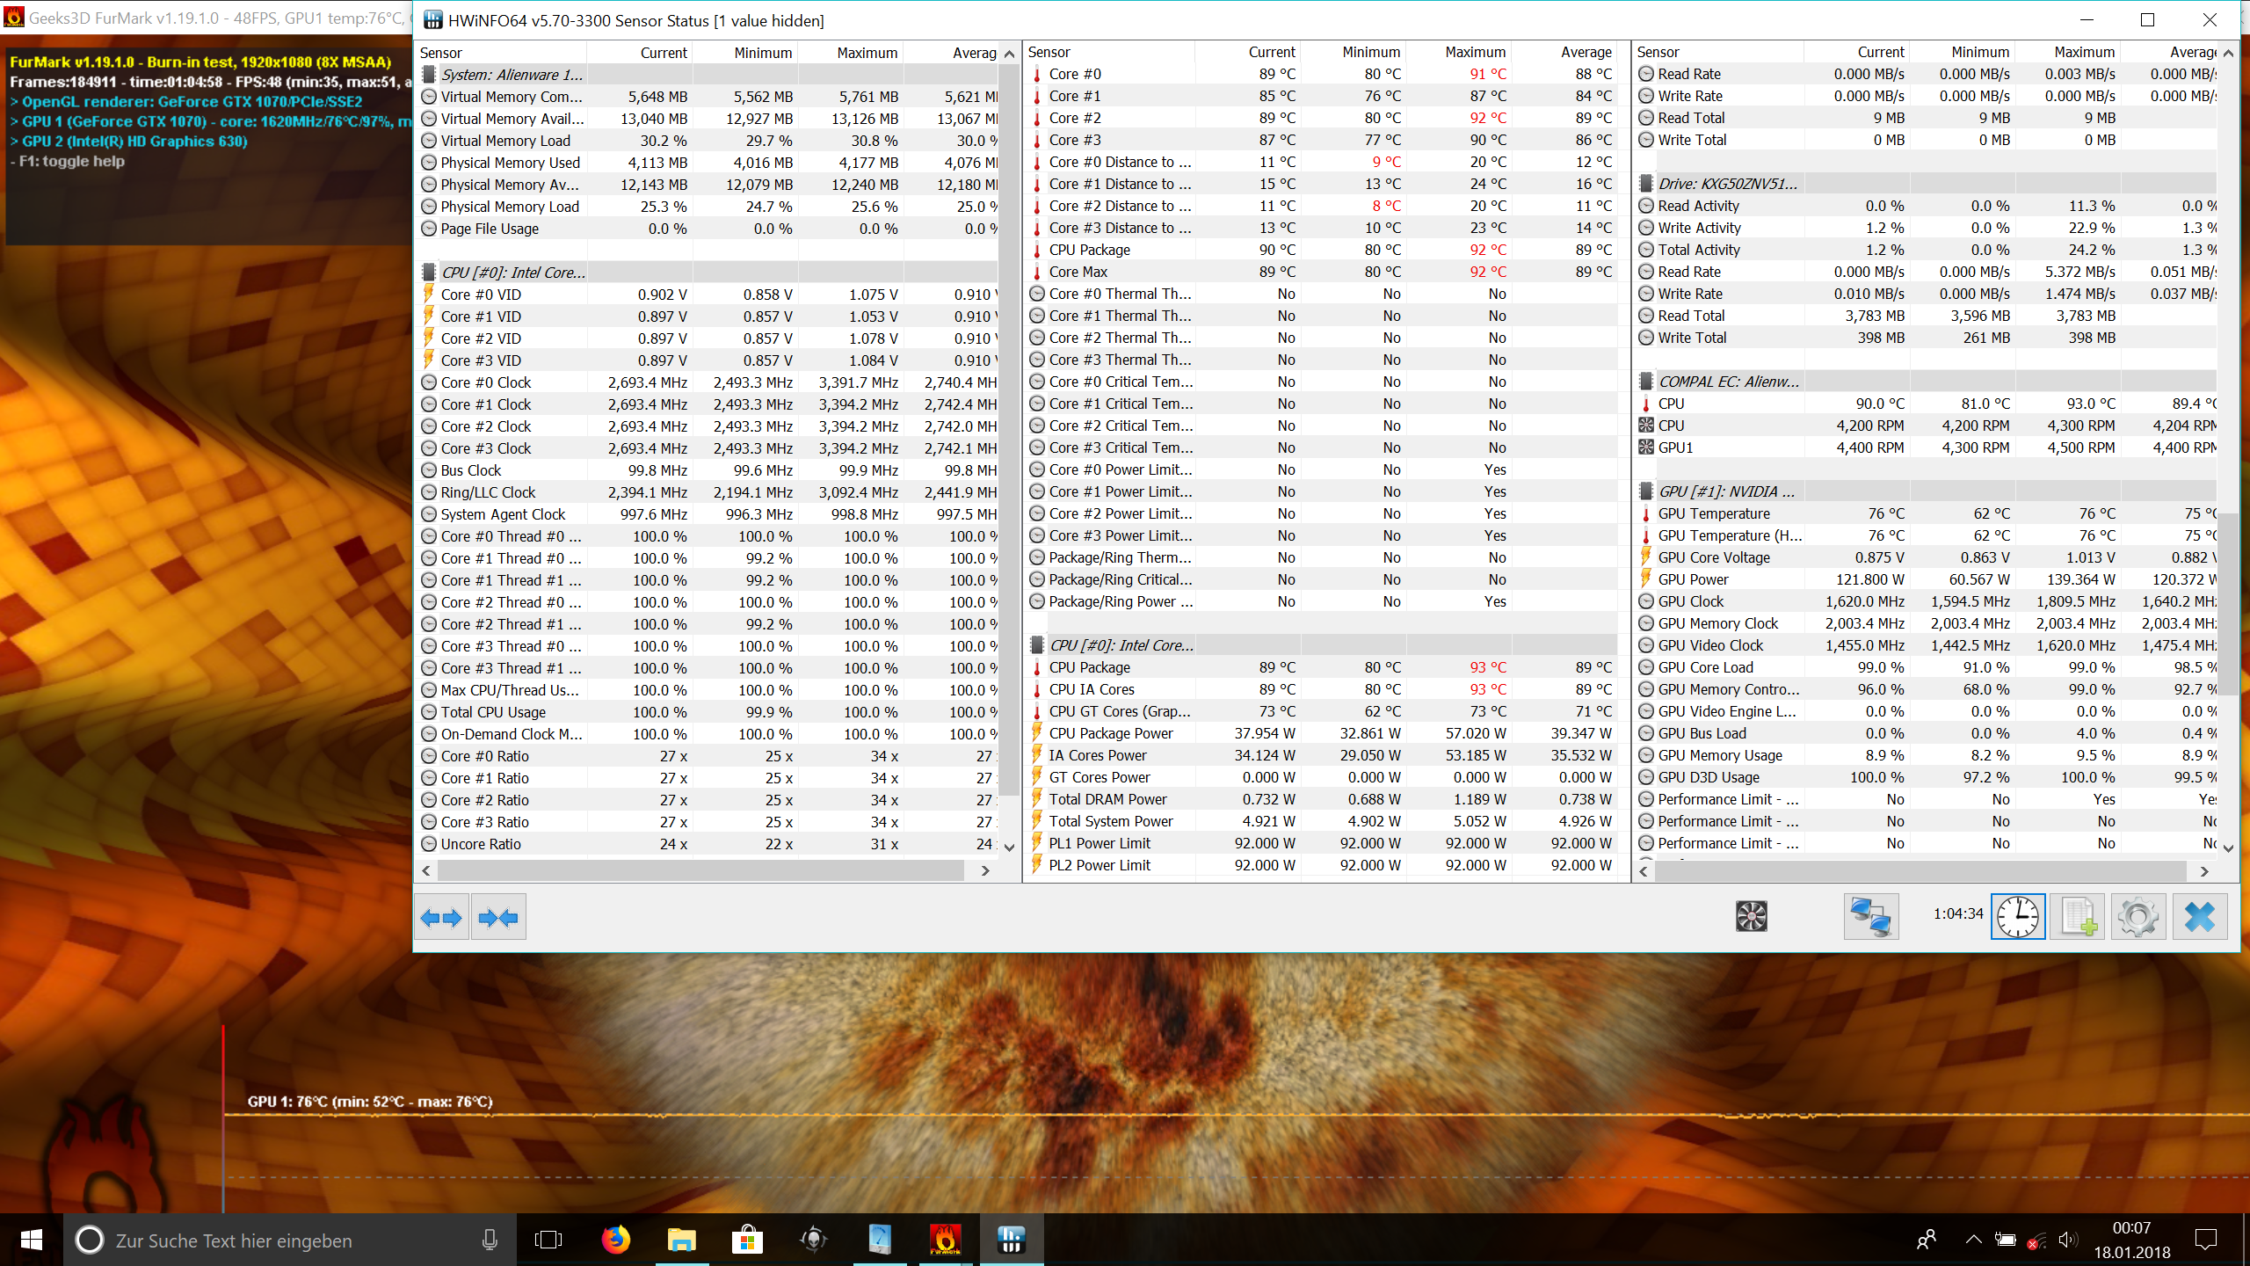Image resolution: width=2250 pixels, height=1266 pixels.
Task: Show hidden system tray icons
Action: pyautogui.click(x=1973, y=1240)
